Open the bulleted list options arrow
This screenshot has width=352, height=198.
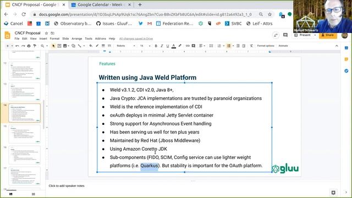(x=233, y=46)
